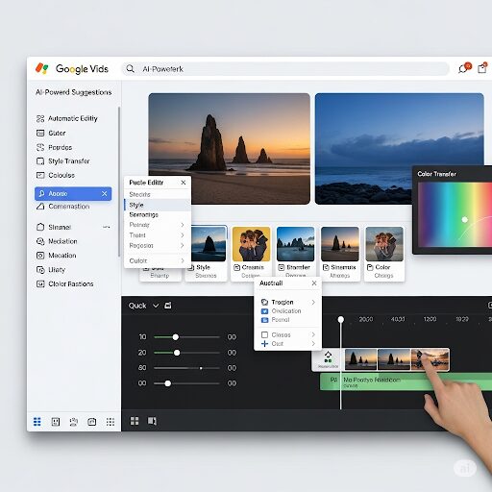Screen dimensions: 492x492
Task: Pick a color in Color Transfer spectrum
Action: 455,214
